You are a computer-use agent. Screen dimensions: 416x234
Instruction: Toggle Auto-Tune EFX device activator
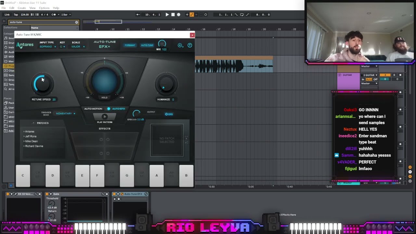click(x=114, y=194)
